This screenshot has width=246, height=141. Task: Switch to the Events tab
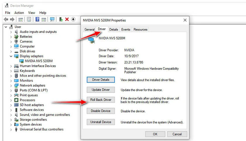pos(126,29)
